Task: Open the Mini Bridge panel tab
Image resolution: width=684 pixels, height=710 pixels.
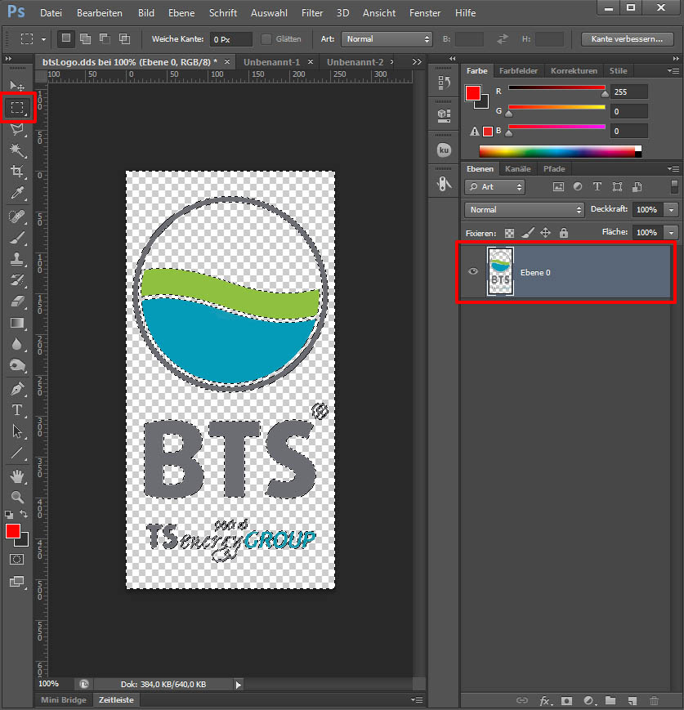Action: click(63, 700)
